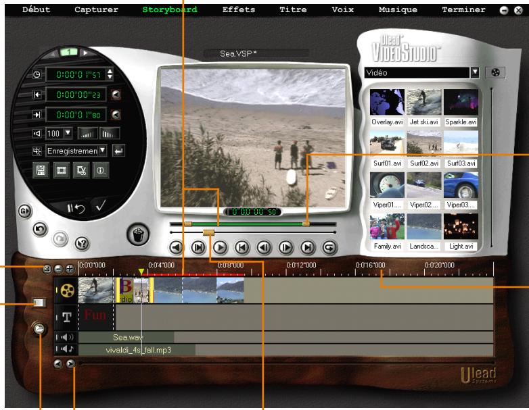The height and width of the screenshot is (410, 529).
Task: Click the cut clip scissors icon
Action: click(x=81, y=170)
